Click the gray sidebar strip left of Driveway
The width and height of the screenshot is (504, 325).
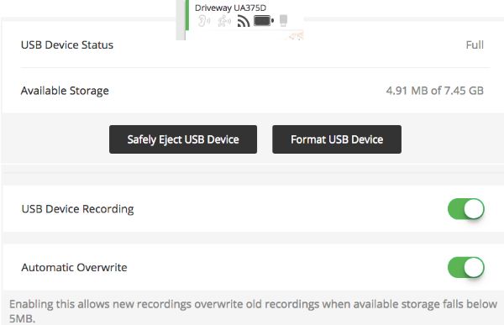point(181,20)
